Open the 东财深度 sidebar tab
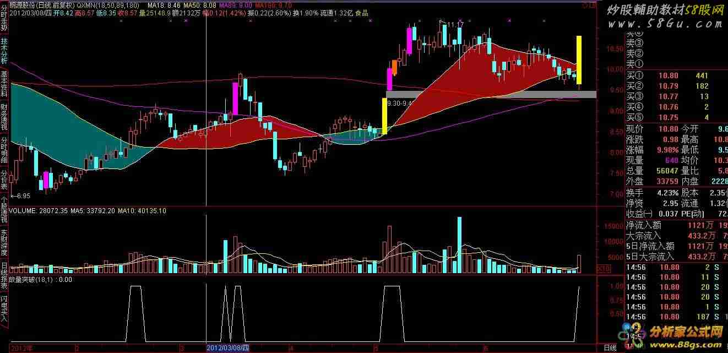Image resolution: width=728 pixels, height=353 pixels. coord(4,242)
